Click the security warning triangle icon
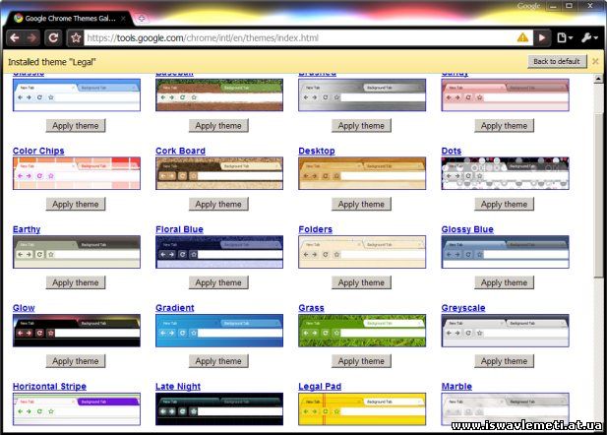The height and width of the screenshot is (435, 607). (x=522, y=37)
